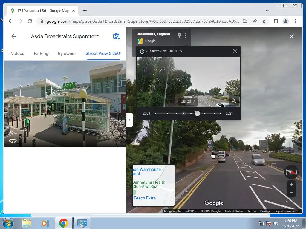
Task: Close the 175 Westwood Rd tab
Action: 74,11
